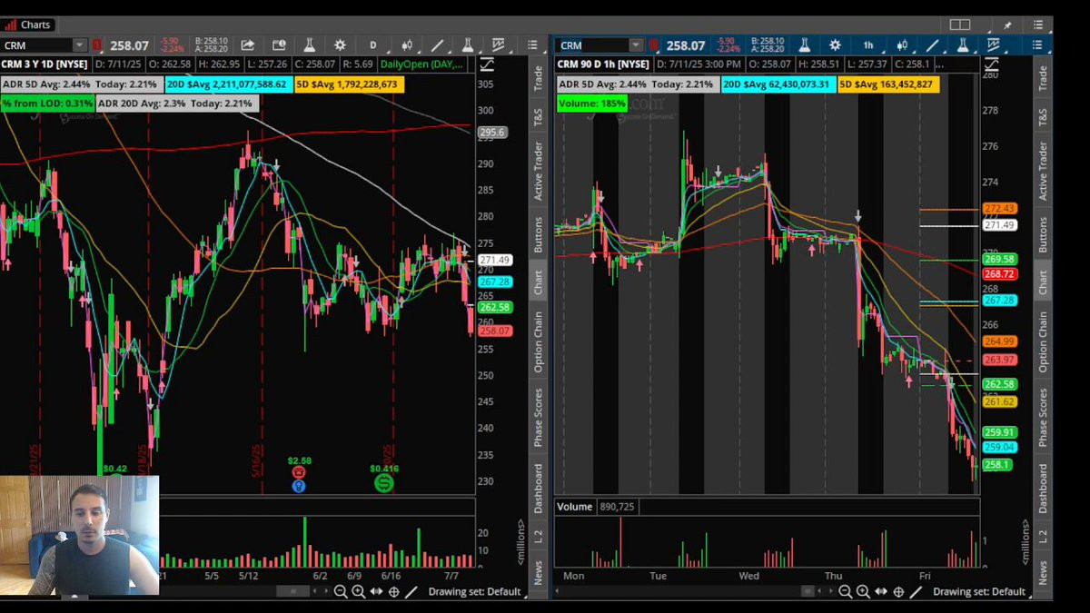The image size is (1090, 613).
Task: Click the earnings phone marker on left chart
Action: click(299, 473)
